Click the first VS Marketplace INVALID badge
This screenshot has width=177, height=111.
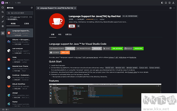click(62, 49)
